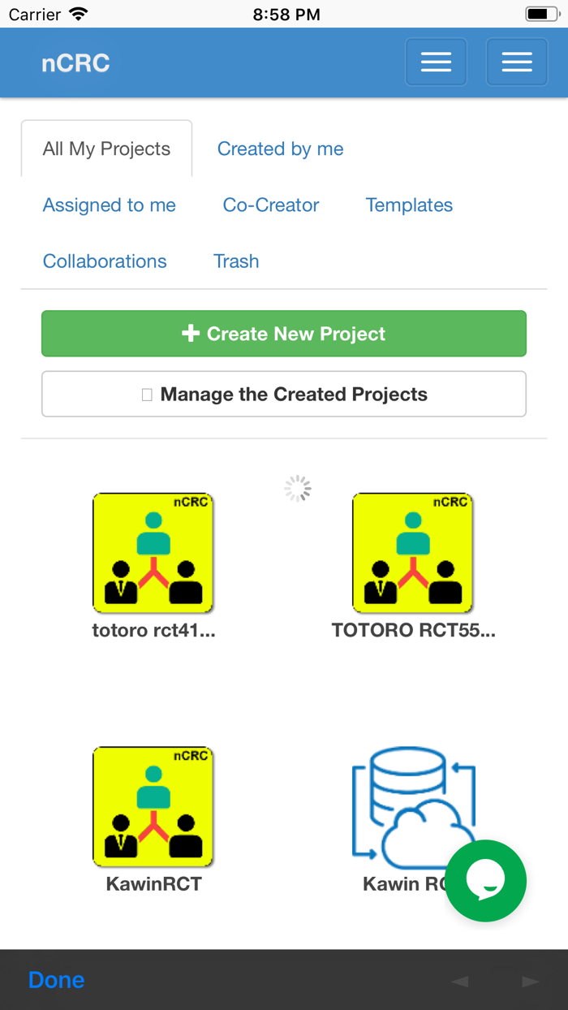Open the right hamburger menu

(517, 62)
